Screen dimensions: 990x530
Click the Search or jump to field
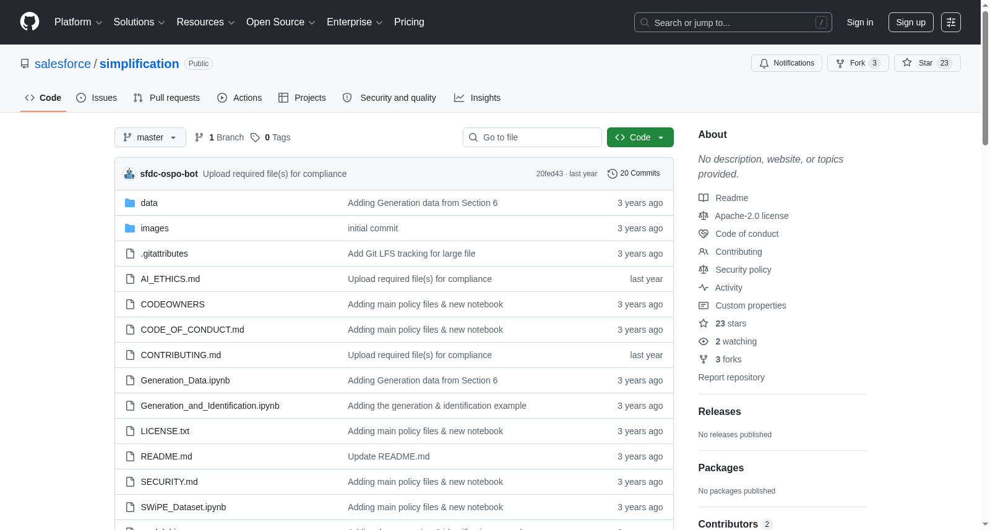733,22
